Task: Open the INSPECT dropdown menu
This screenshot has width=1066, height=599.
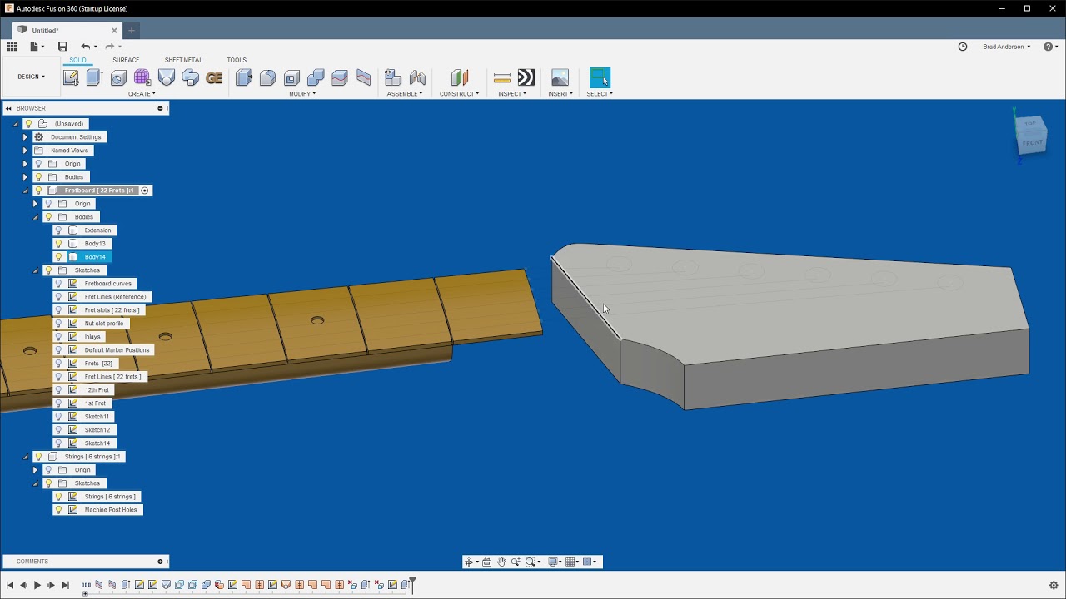Action: 512,93
